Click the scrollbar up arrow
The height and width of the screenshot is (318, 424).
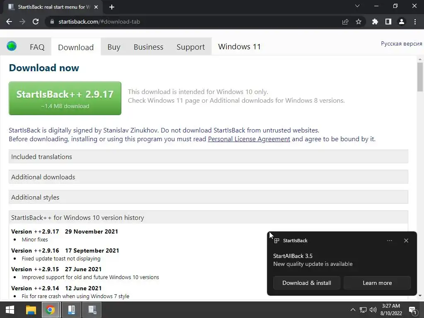420,59
